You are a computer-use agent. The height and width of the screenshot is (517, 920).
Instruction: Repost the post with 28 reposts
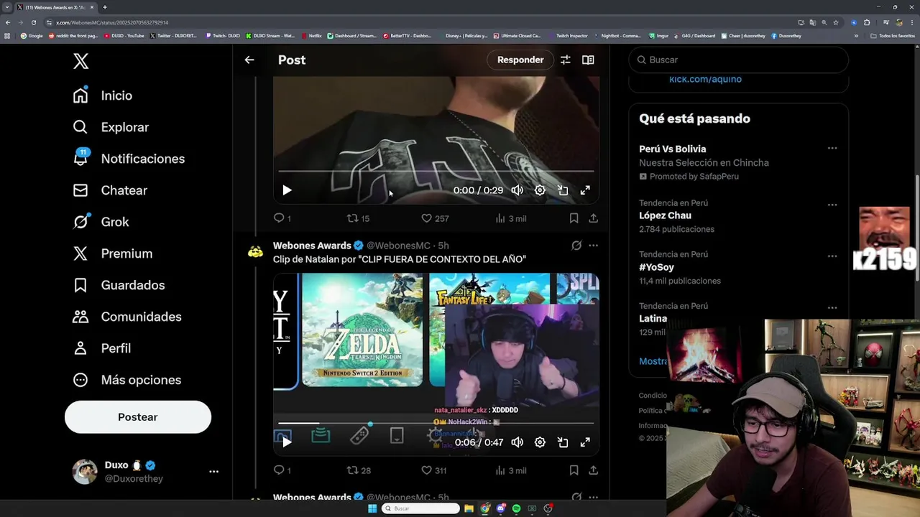click(358, 470)
